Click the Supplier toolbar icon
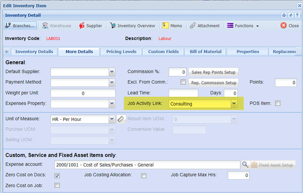Viewport: 303px width, 193px height. (90, 25)
